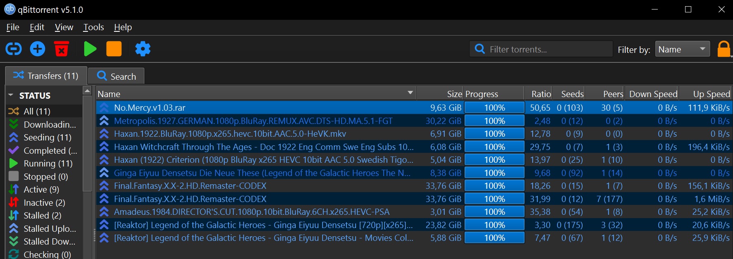Screen dimensions: 733x259
Task: Click progress bar of Haxan.1922.BluRay row
Action: click(x=494, y=134)
